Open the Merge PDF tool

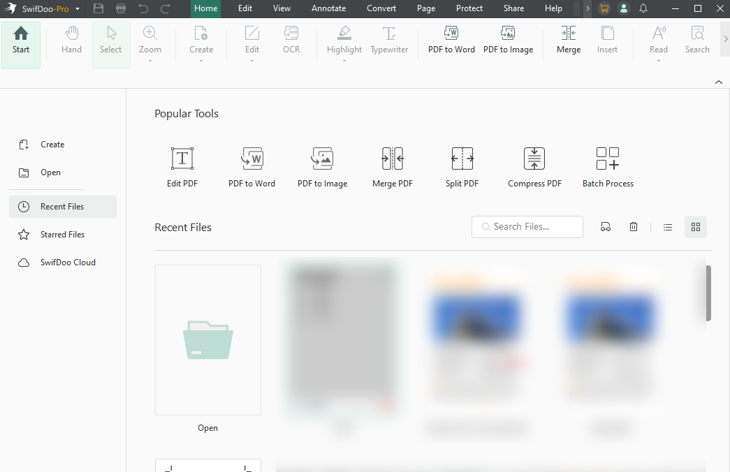pyautogui.click(x=392, y=166)
